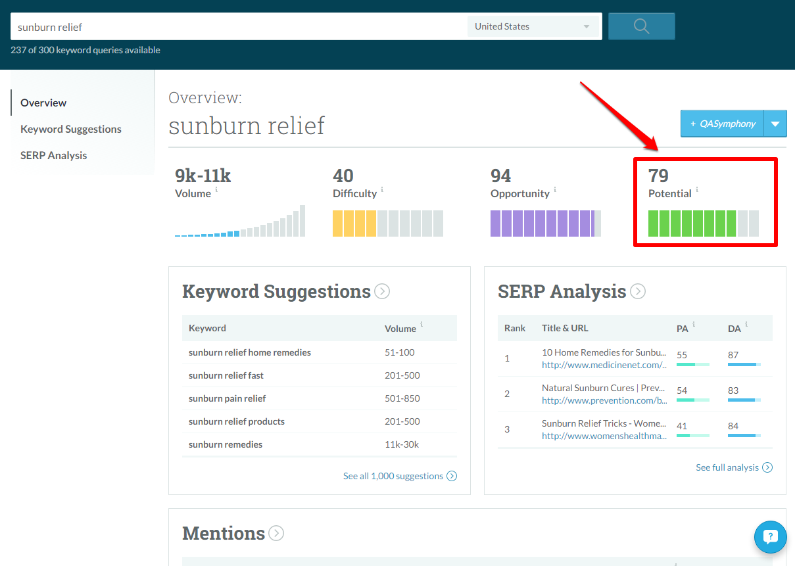
Task: Open Keyword Suggestions in the sidebar
Action: (71, 129)
